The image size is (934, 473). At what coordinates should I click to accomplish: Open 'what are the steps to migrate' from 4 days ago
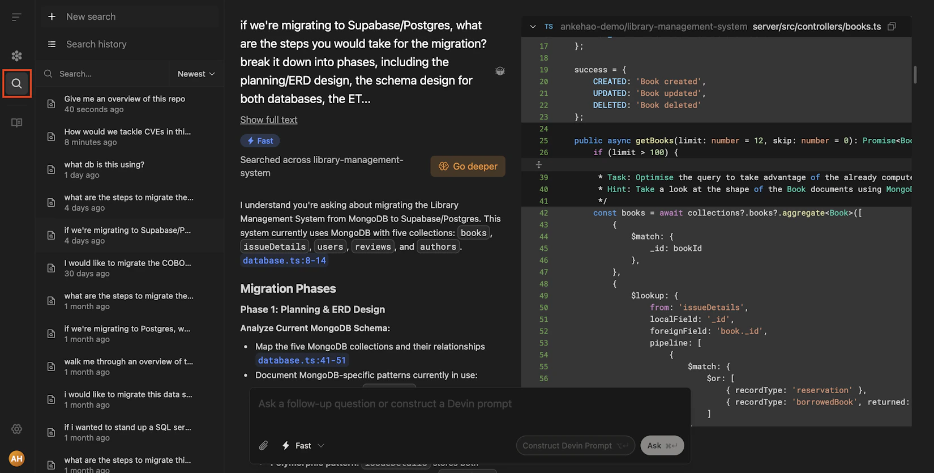pos(130,202)
